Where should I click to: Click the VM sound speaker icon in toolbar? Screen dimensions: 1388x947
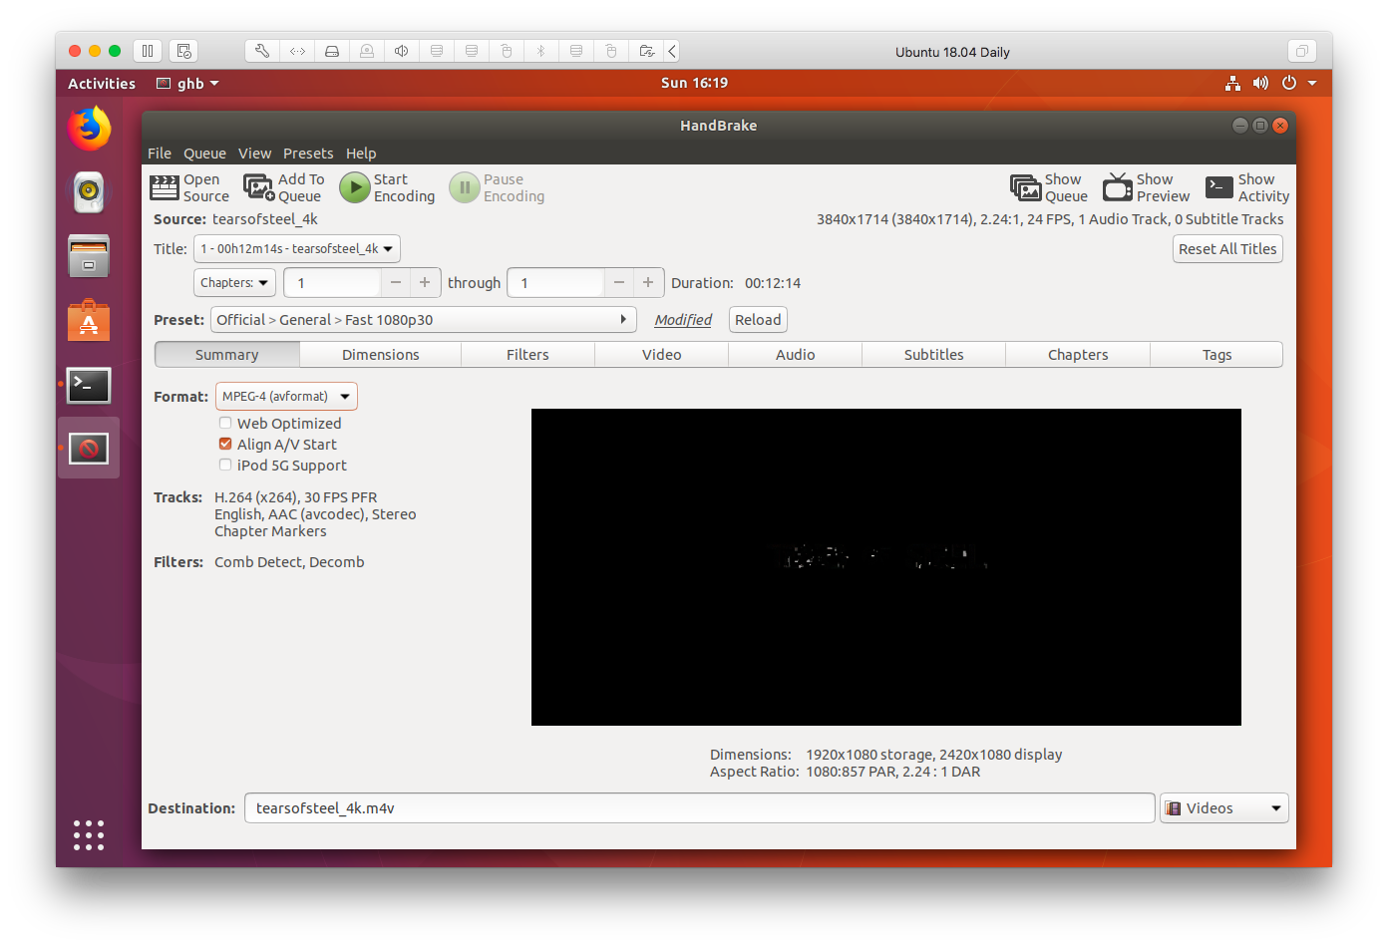[x=402, y=51]
